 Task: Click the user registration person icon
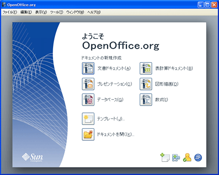click(187, 157)
